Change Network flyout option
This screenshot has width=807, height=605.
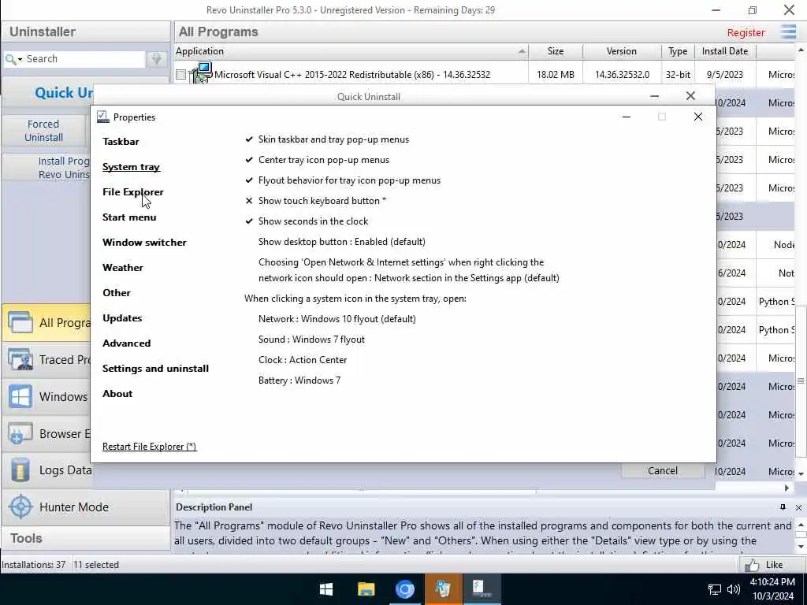click(x=337, y=319)
